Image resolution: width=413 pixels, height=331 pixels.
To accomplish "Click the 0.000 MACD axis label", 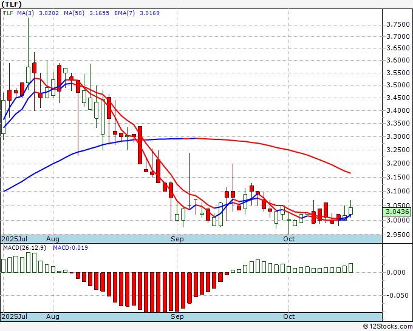I will [x=396, y=272].
